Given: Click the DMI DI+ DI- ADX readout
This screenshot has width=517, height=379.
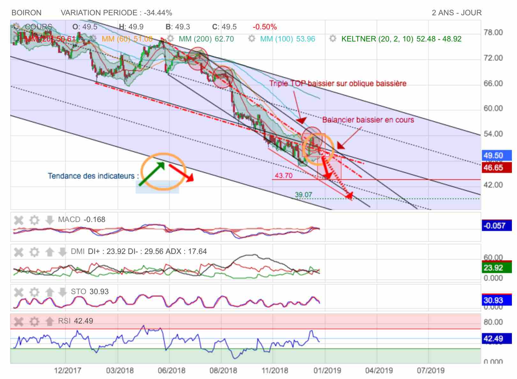Looking at the screenshot, I should [x=139, y=251].
